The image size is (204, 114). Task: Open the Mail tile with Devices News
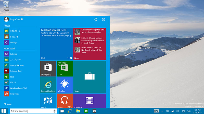coord(56,44)
